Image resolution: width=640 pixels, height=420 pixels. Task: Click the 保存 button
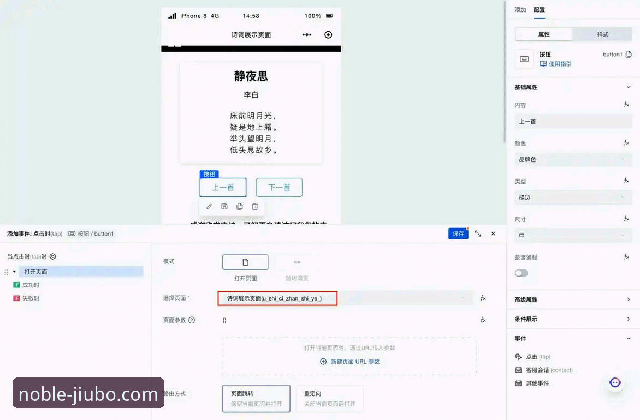458,233
